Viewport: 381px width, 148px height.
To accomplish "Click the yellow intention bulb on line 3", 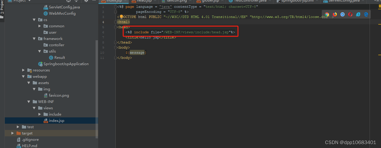I will click(x=122, y=17).
